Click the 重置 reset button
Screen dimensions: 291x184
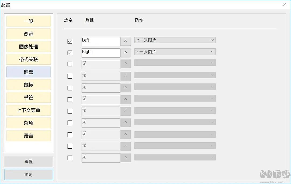click(28, 161)
